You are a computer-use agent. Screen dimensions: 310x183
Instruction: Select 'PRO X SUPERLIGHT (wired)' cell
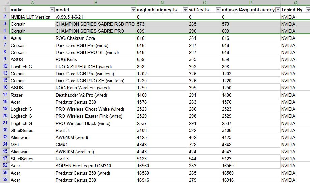pyautogui.click(x=96, y=67)
